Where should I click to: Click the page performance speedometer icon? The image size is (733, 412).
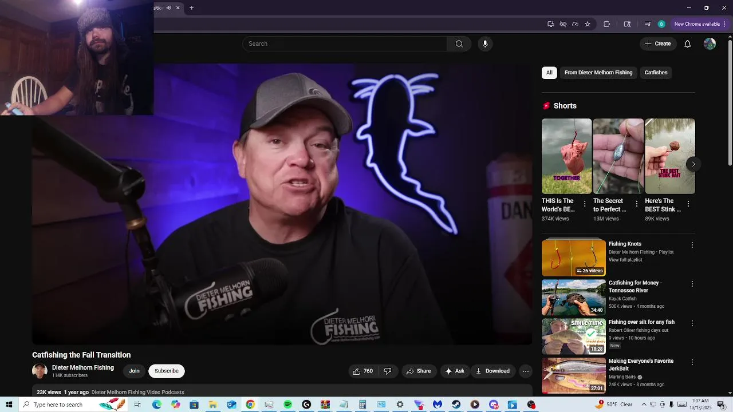coord(575,24)
